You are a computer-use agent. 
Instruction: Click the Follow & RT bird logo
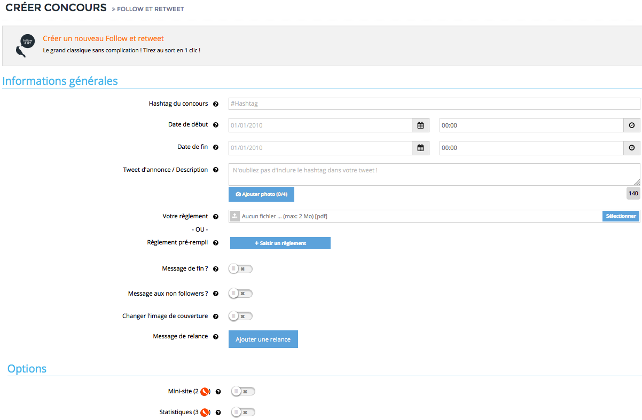tap(26, 45)
